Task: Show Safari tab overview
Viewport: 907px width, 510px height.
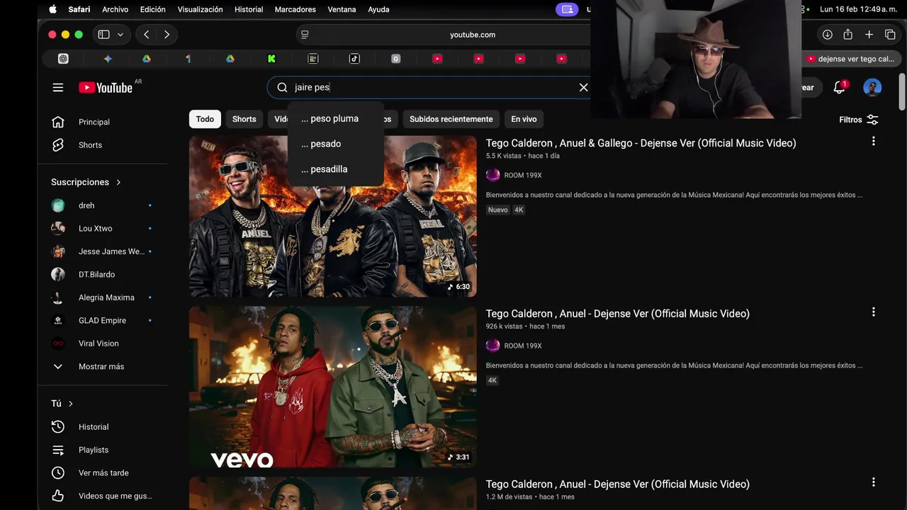Action: coord(890,34)
